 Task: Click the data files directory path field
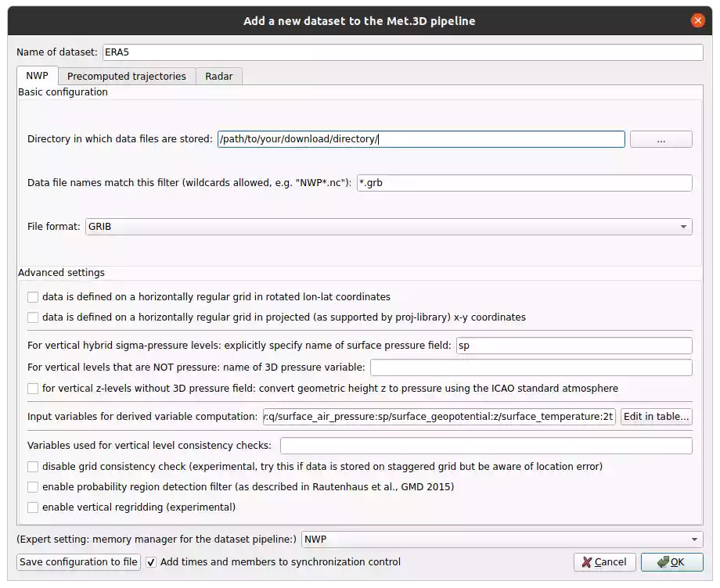421,139
